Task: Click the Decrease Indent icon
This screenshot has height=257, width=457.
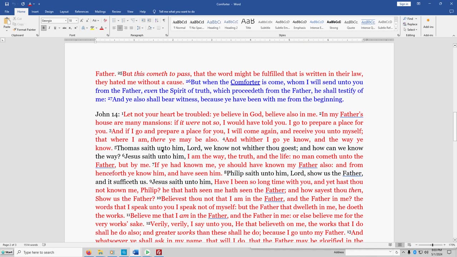Action: click(x=143, y=21)
